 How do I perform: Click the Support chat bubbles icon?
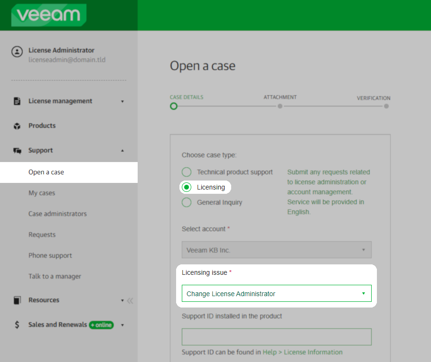(x=17, y=151)
